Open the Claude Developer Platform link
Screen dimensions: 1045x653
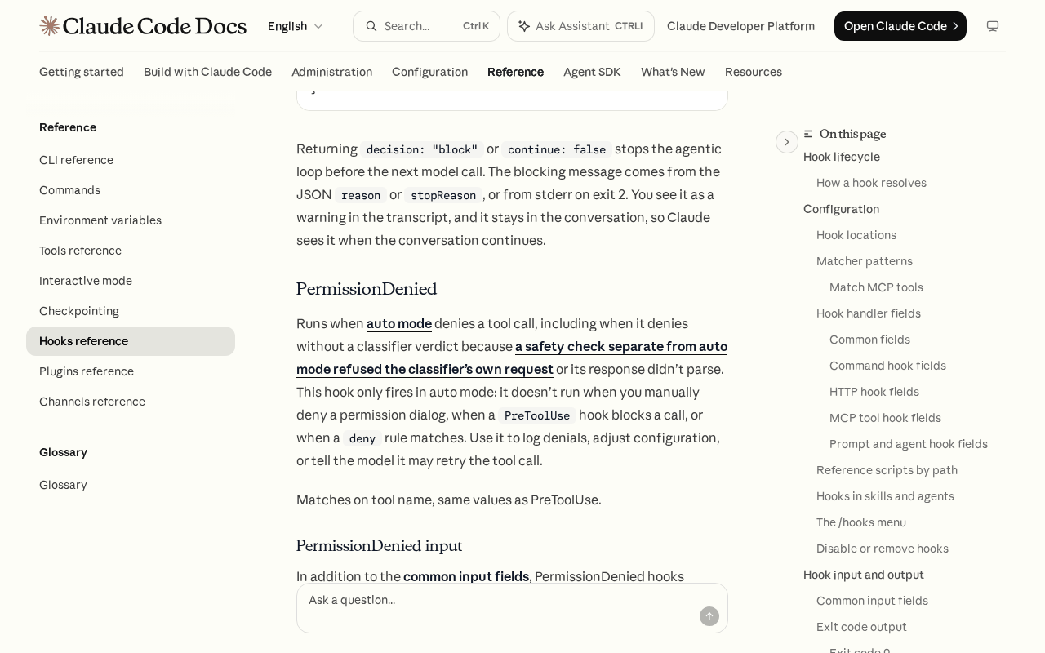pos(740,26)
